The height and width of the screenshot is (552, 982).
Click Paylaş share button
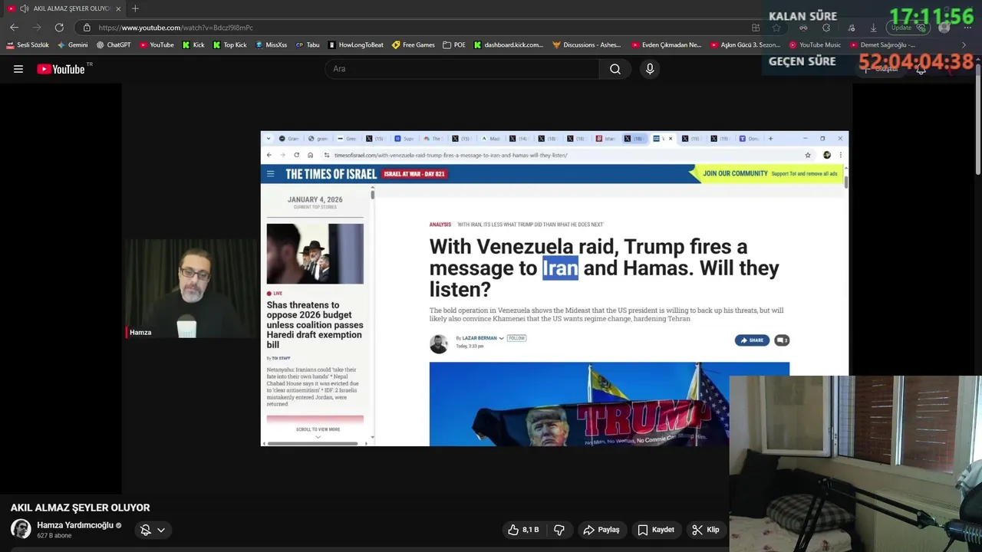601,530
